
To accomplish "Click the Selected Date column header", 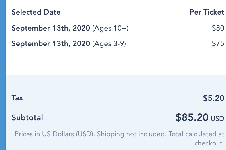I will (x=36, y=12).
